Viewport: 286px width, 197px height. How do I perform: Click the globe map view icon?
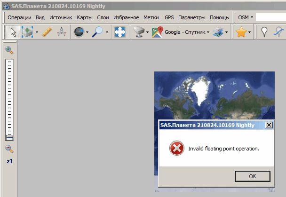(x=79, y=32)
